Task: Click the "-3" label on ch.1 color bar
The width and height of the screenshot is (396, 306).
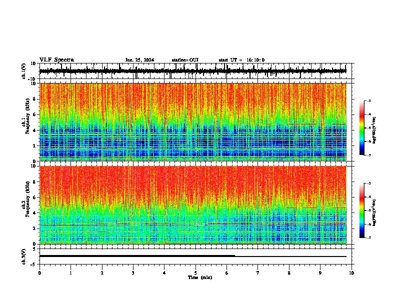Action: pos(369,101)
